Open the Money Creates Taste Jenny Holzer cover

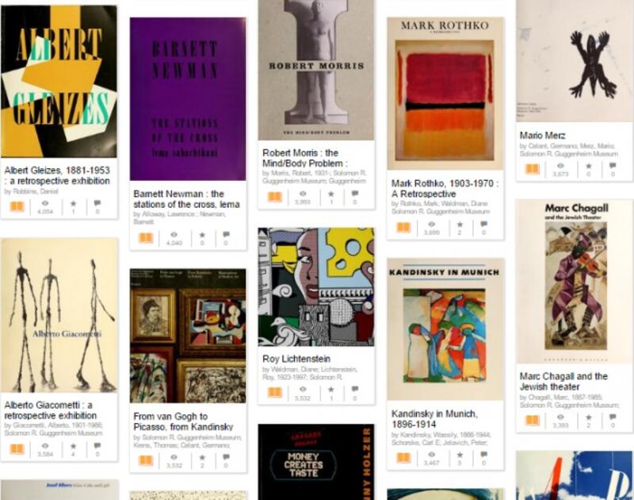coord(316,462)
